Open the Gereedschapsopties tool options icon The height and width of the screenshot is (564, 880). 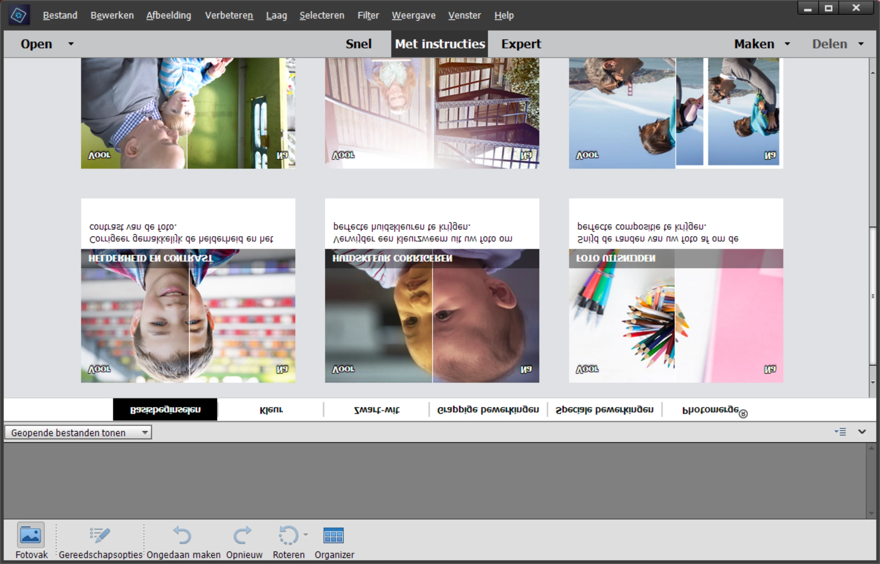pos(100,535)
